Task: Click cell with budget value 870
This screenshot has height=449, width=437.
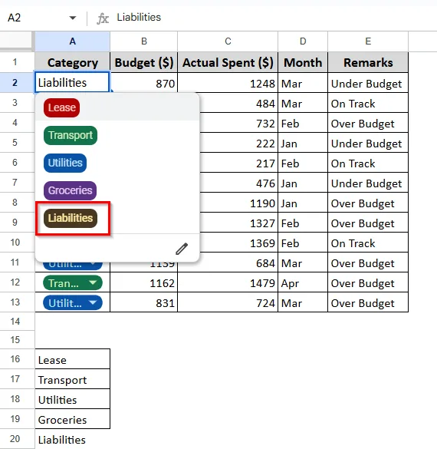Action: 144,83
